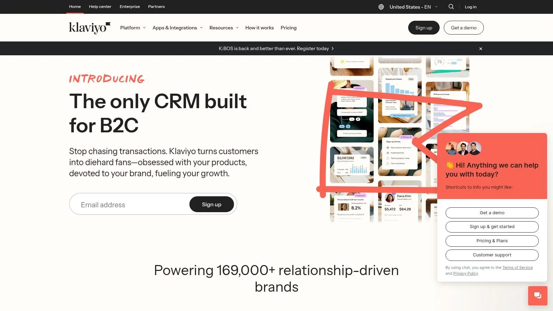Click the Klaviyo logo

point(90,28)
